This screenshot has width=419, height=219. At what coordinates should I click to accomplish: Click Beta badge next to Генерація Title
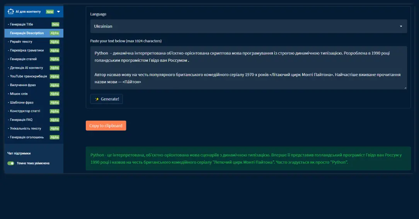click(55, 24)
